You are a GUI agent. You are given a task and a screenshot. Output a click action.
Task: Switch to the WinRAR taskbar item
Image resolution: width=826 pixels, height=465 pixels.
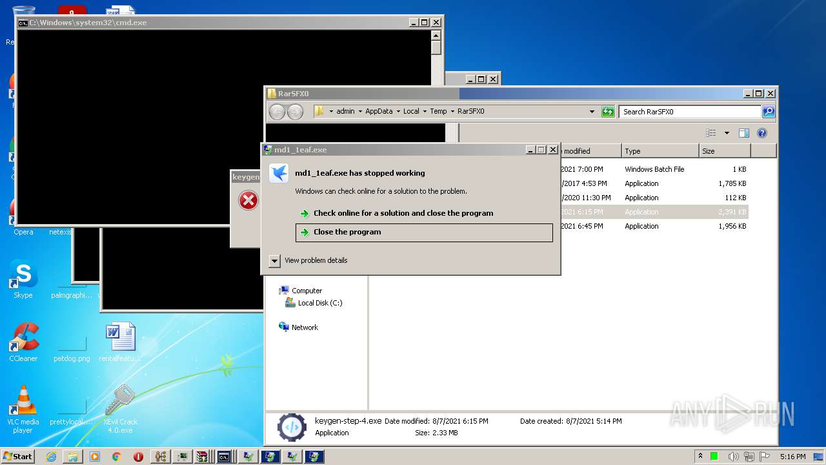[x=202, y=457]
